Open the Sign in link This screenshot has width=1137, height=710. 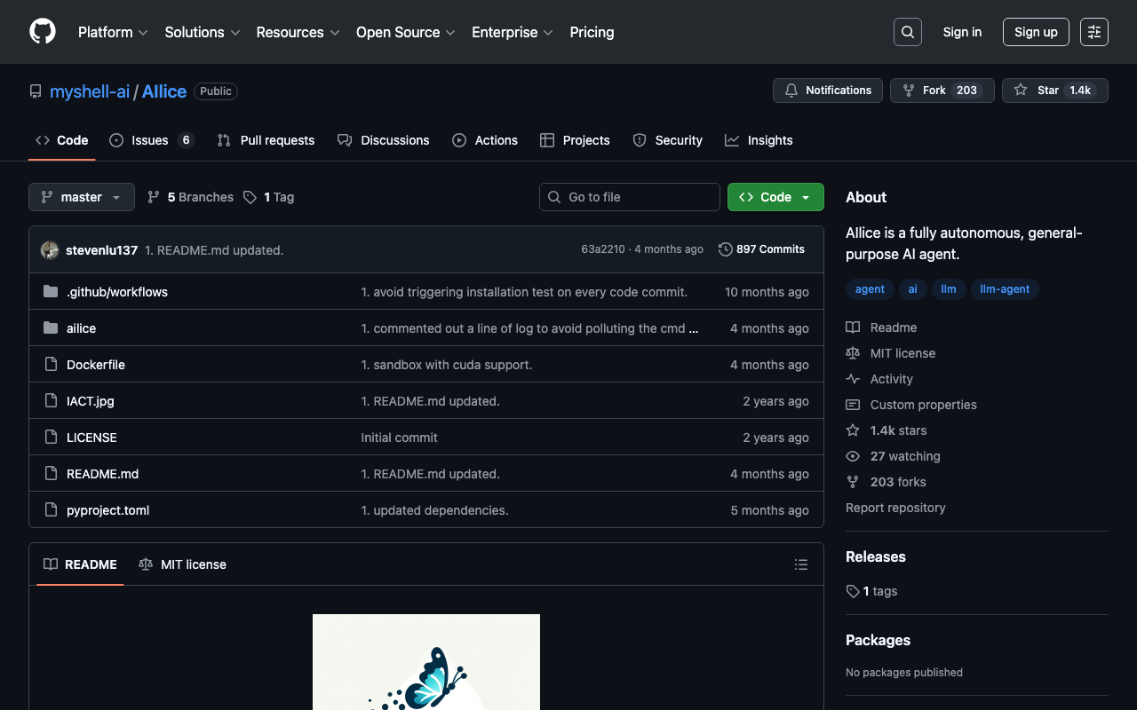(x=962, y=32)
